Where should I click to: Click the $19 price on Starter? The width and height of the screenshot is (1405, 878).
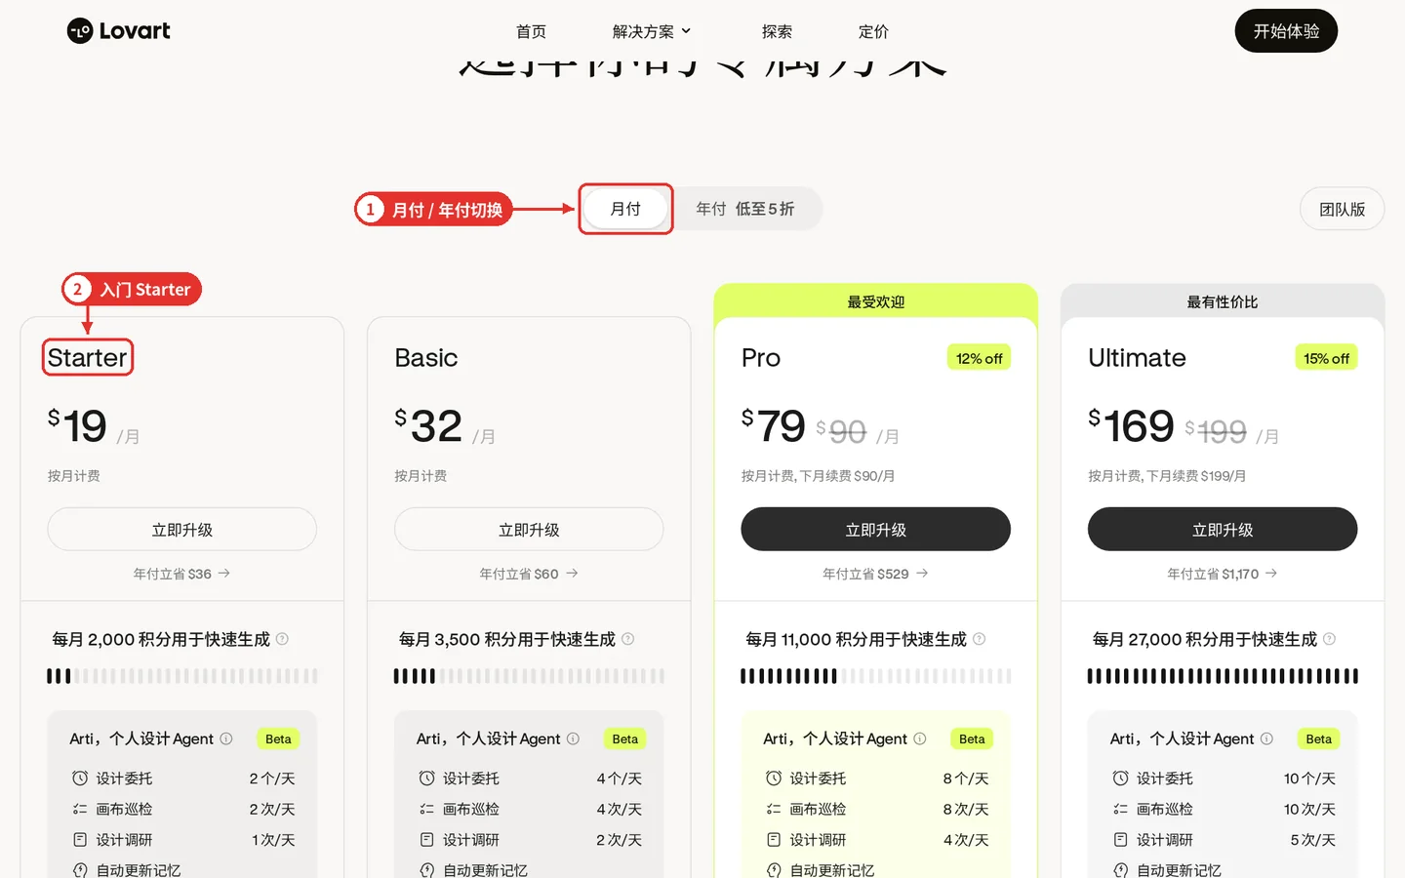tap(77, 426)
